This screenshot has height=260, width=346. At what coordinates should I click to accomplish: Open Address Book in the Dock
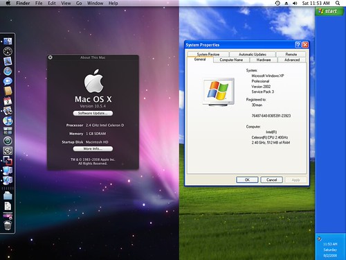(x=8, y=91)
